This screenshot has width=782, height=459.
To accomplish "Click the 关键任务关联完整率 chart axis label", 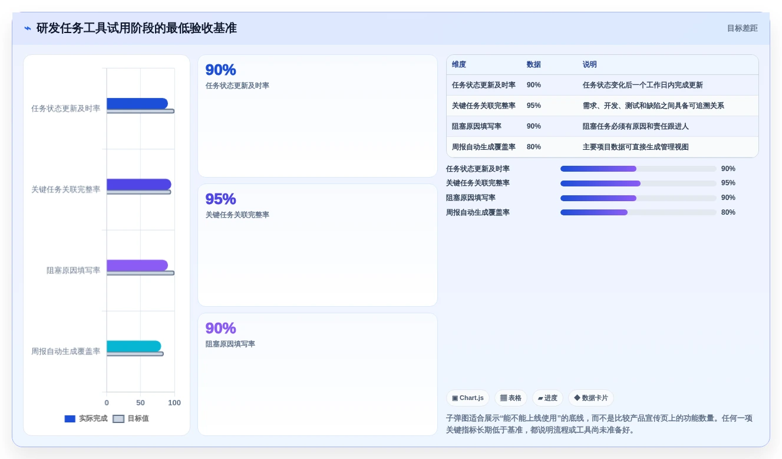I will 66,189.
